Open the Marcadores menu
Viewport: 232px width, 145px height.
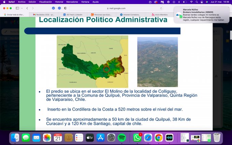(72, 2)
